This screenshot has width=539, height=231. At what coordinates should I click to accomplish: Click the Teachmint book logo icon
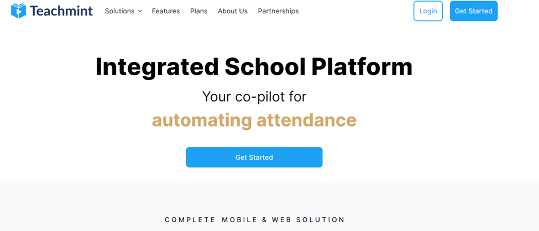pos(18,11)
